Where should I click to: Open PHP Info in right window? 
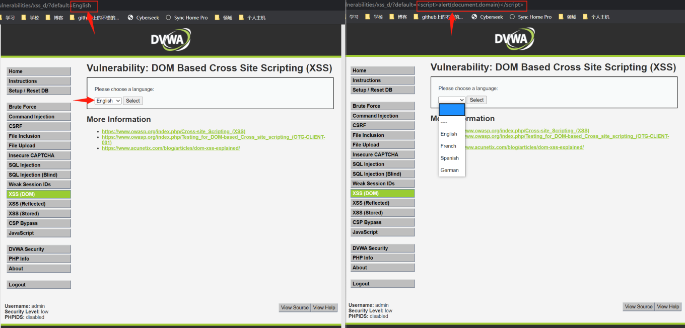tap(383, 258)
